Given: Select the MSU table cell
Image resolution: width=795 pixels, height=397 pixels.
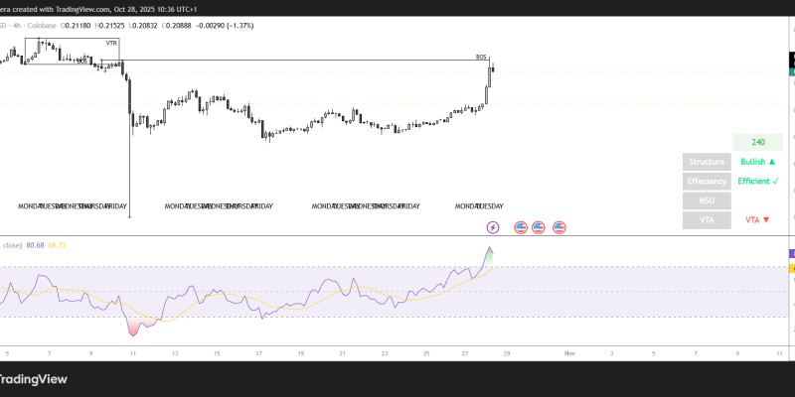Looking at the screenshot, I should (x=707, y=200).
